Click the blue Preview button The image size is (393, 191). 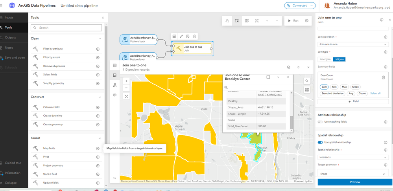[355, 182]
